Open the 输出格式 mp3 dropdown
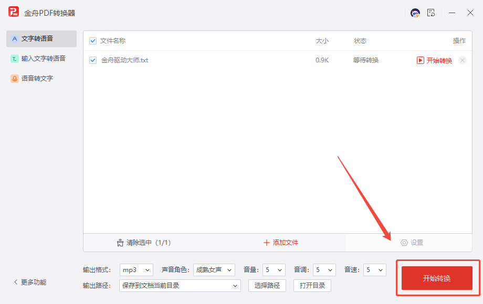Viewport: 483px width, 304px height. pyautogui.click(x=136, y=270)
